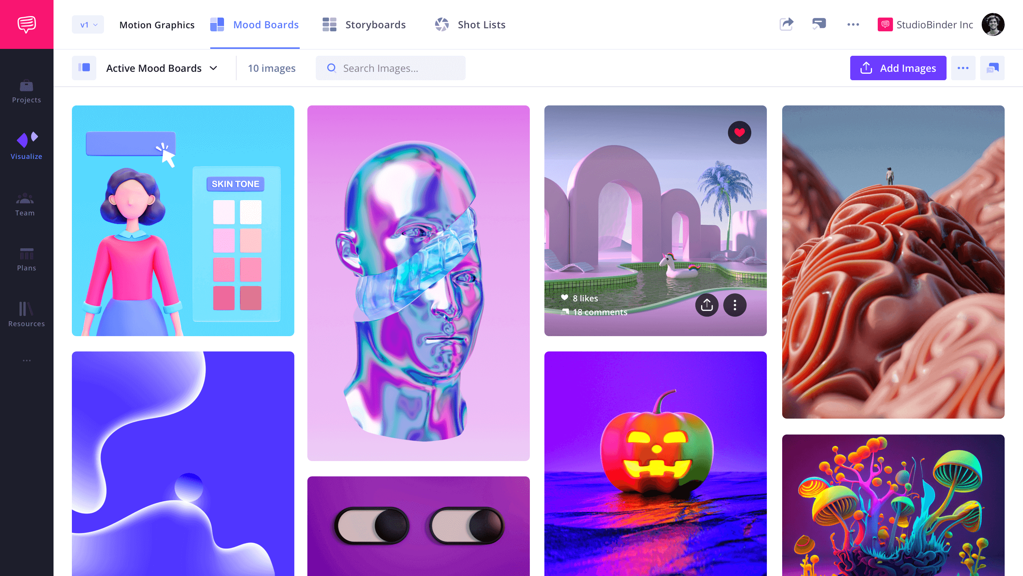The image size is (1023, 576).
Task: Click the heart like button on archway image
Action: pos(739,132)
